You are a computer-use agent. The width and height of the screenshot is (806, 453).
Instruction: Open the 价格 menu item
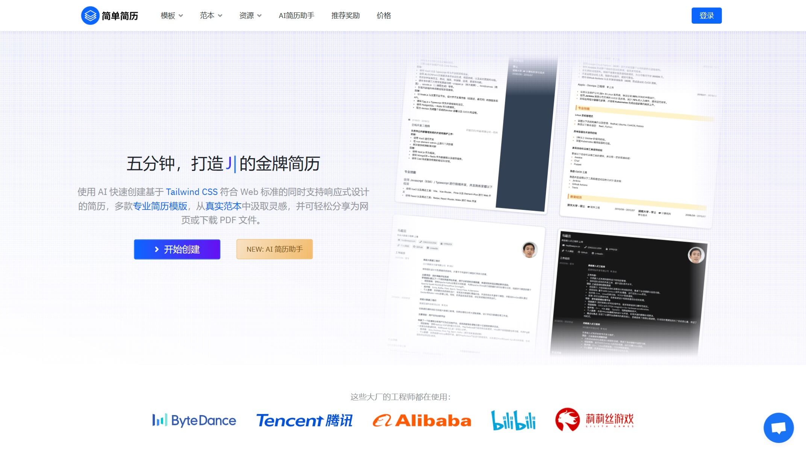(x=384, y=15)
